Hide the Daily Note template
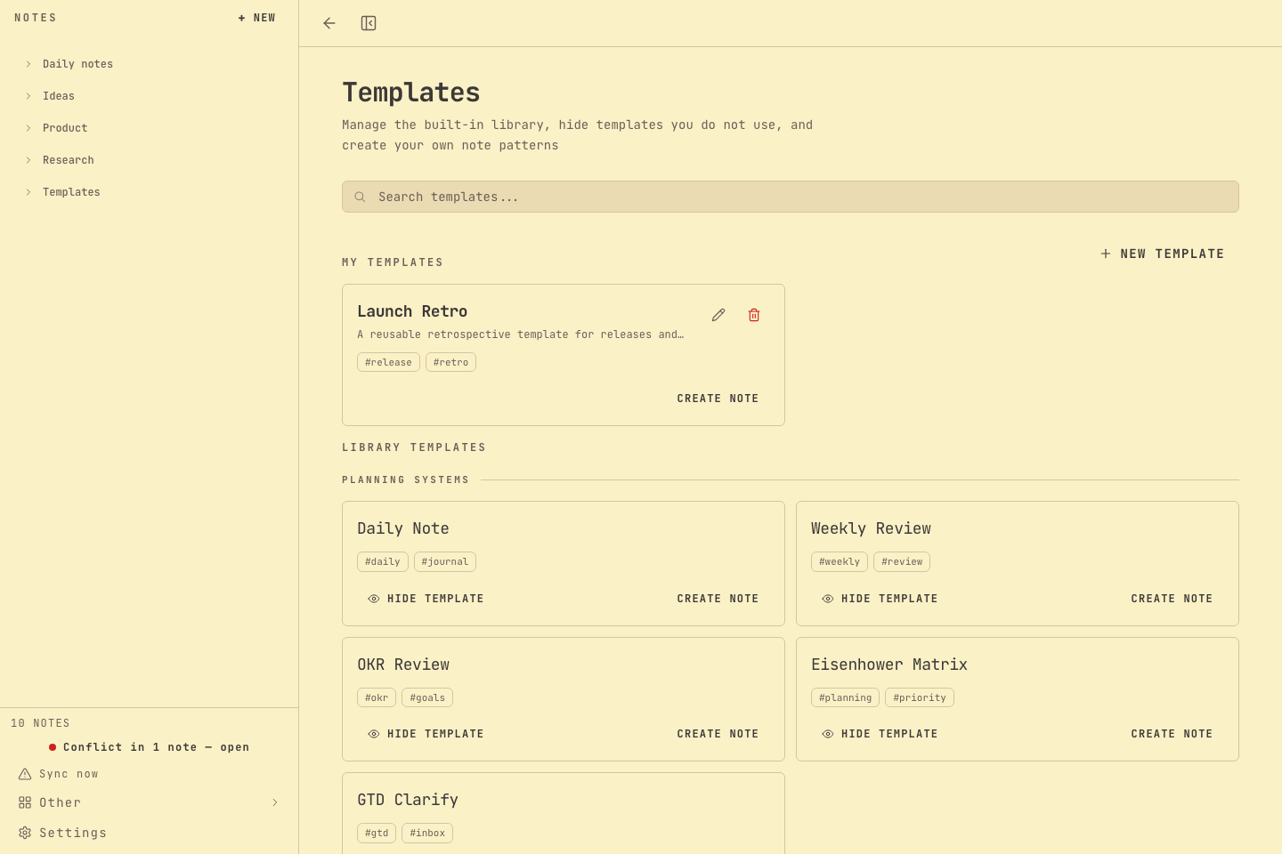Image resolution: width=1282 pixels, height=854 pixels. tap(426, 599)
